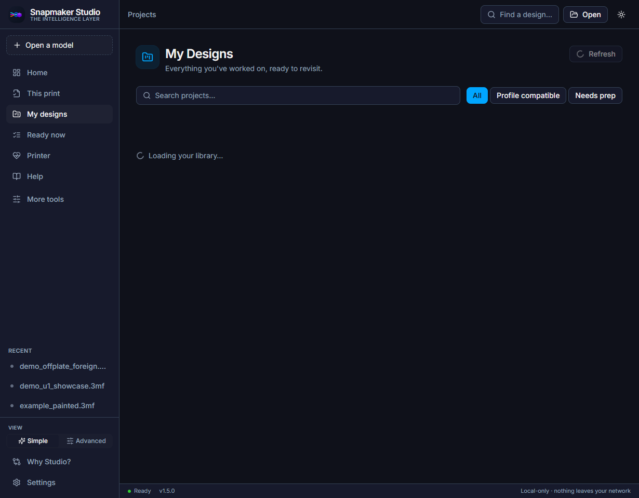Image resolution: width=639 pixels, height=498 pixels.
Task: Click the This print file icon
Action: [x=17, y=93]
